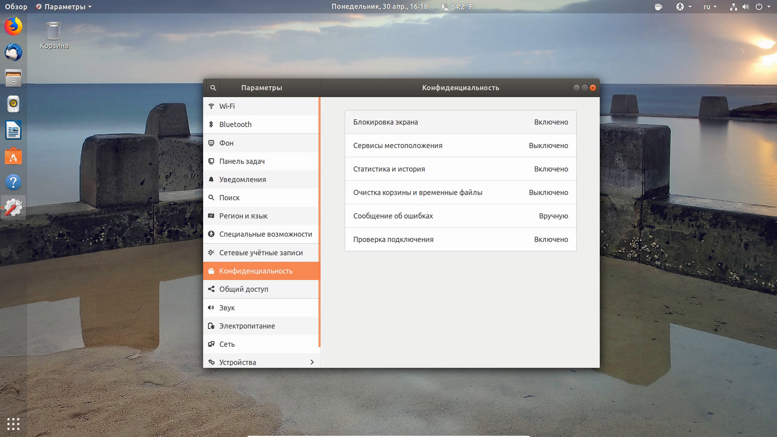This screenshot has width=777, height=437.
Task: Click the power icon beside Электропитание
Action: pyautogui.click(x=211, y=326)
